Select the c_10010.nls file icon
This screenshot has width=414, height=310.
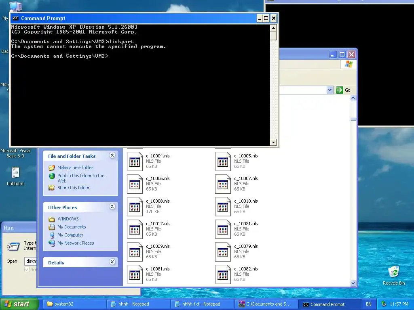223,207
